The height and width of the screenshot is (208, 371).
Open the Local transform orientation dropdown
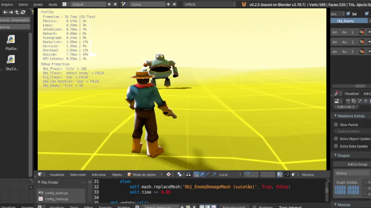230,175
